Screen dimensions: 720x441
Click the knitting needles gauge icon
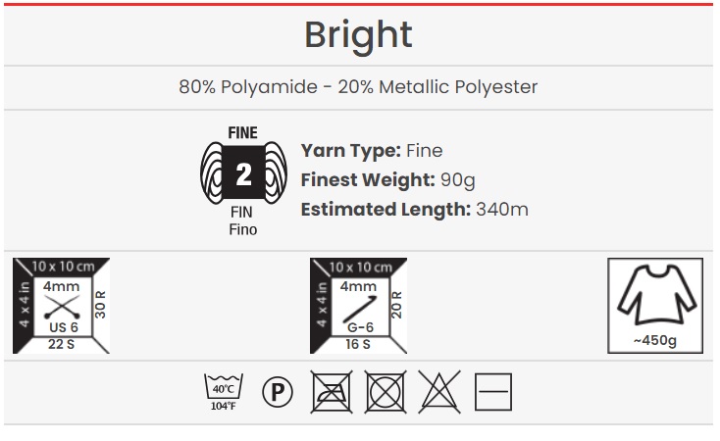61,305
